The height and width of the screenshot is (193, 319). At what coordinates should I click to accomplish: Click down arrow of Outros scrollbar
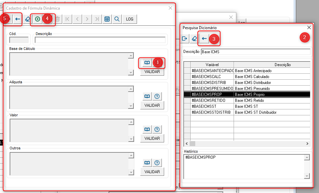(131, 173)
